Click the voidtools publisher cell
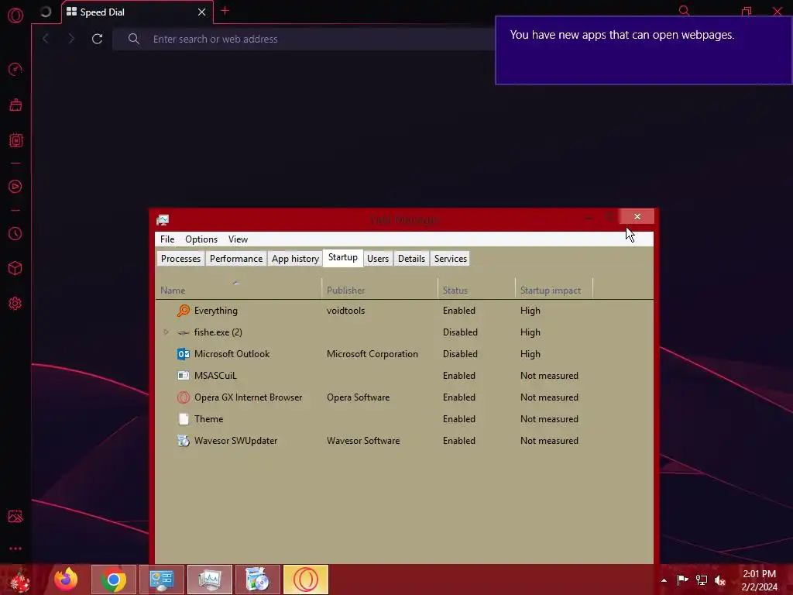Screen dimensions: 793x595 pos(345,311)
